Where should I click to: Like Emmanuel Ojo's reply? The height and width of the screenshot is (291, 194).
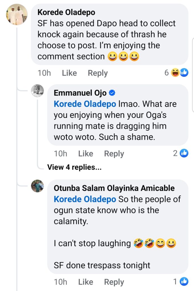point(86,154)
